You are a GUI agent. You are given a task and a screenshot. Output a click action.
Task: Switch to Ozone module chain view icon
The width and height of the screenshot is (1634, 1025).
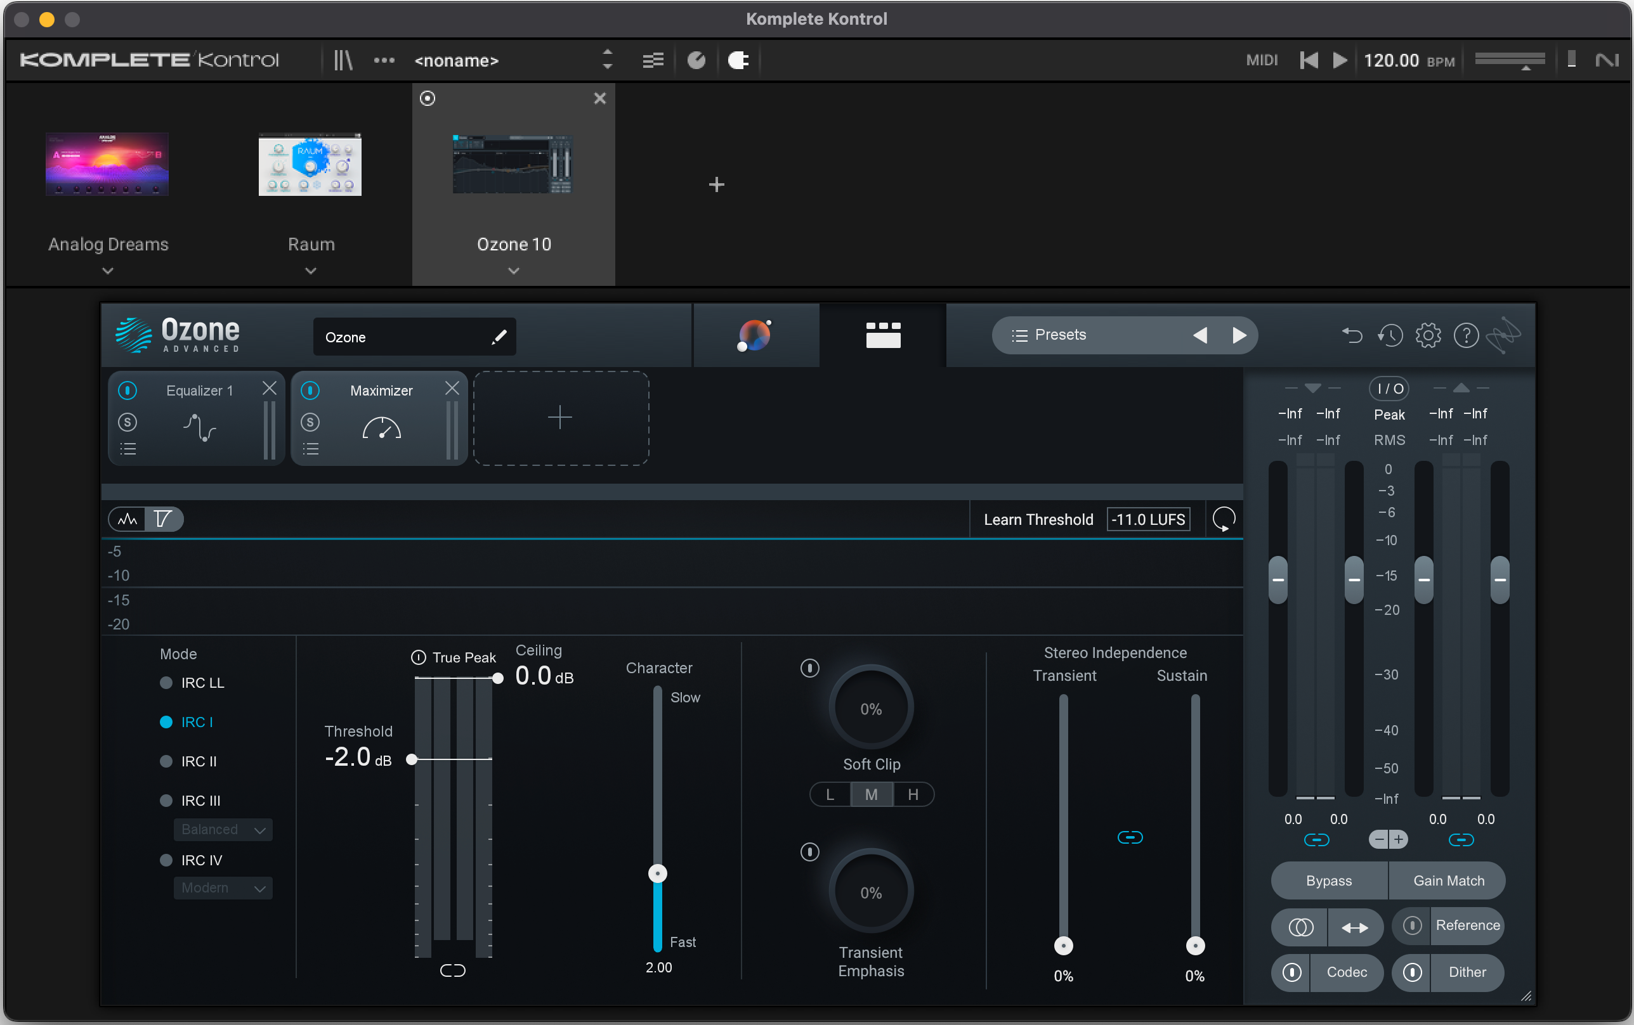coord(882,335)
